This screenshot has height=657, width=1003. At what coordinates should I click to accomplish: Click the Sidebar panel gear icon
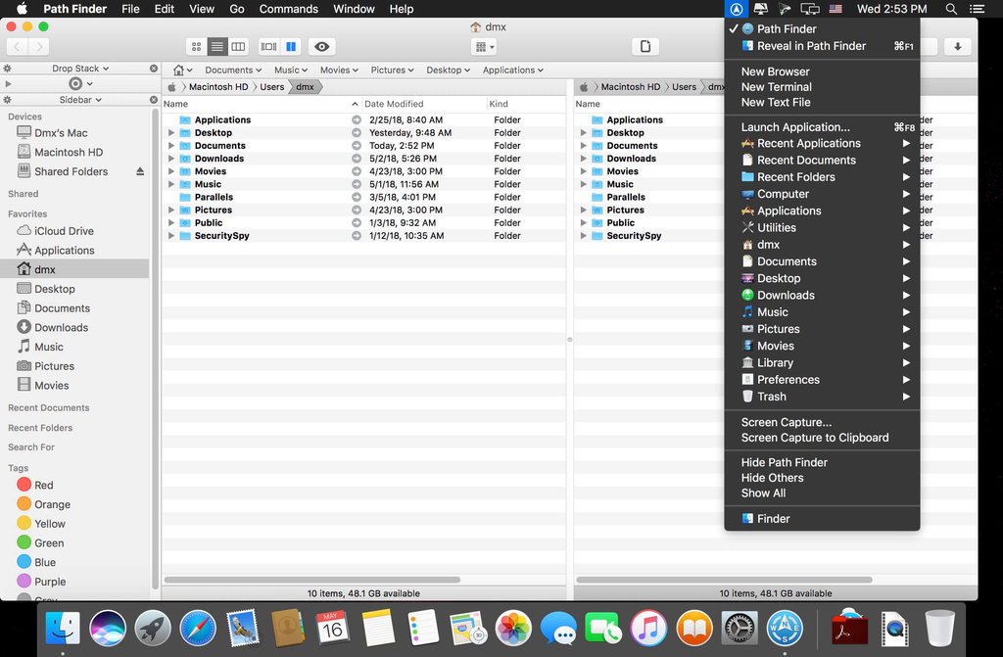8,100
